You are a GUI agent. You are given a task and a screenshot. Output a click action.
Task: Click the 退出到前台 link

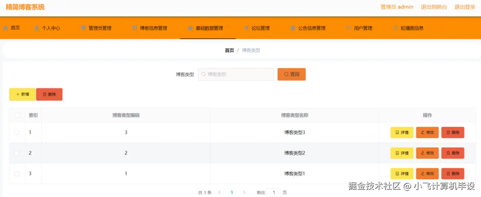tap(434, 7)
